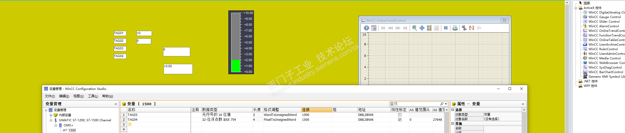Select WinCC RulerControl in controls list
The image size is (625, 133).
click(603, 49)
